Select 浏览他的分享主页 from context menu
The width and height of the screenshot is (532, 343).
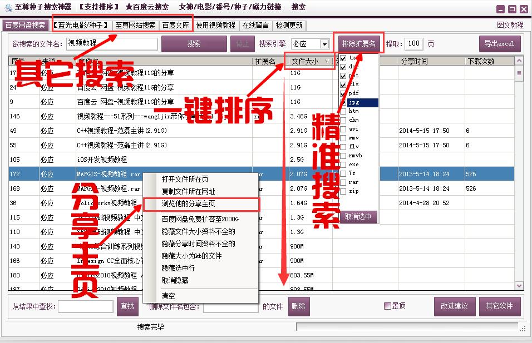(188, 205)
